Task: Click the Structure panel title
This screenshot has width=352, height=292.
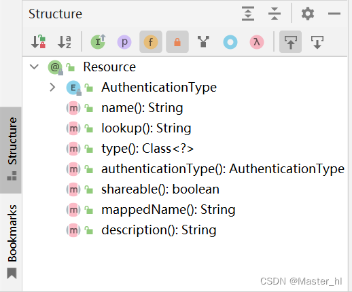Action: coord(55,14)
